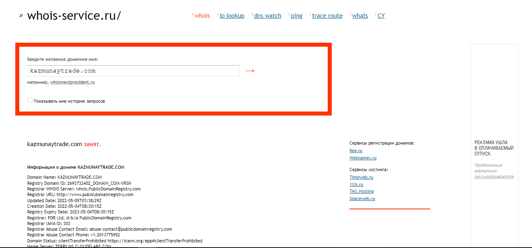Click the domain name input field

coord(133,71)
